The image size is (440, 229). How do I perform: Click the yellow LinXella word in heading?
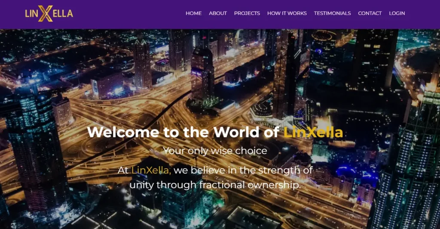313,132
